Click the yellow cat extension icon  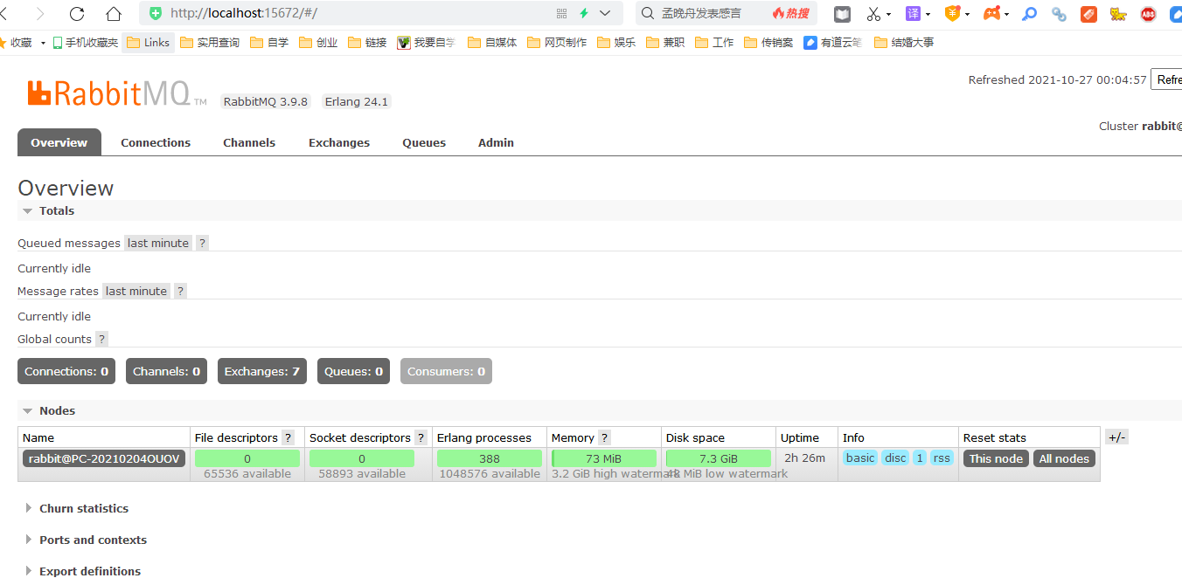tap(1118, 14)
